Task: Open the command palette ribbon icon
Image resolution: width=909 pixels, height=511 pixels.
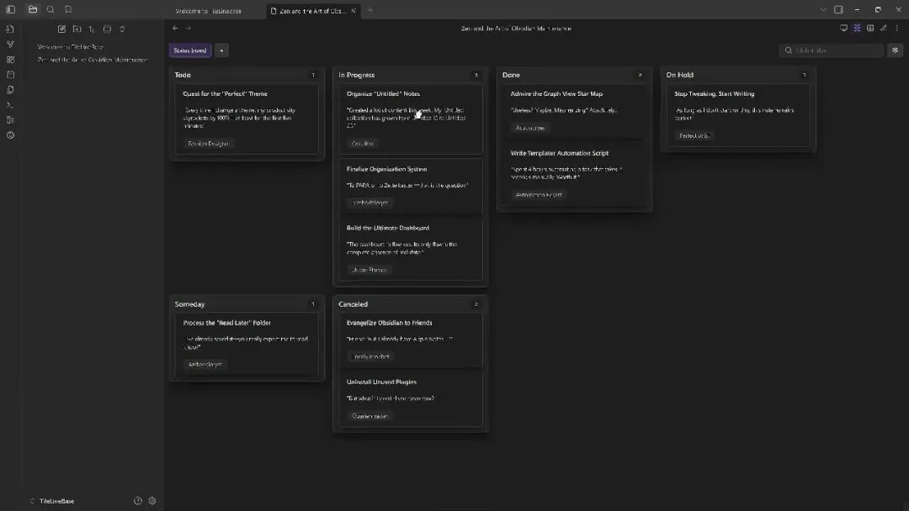Action: point(10,105)
